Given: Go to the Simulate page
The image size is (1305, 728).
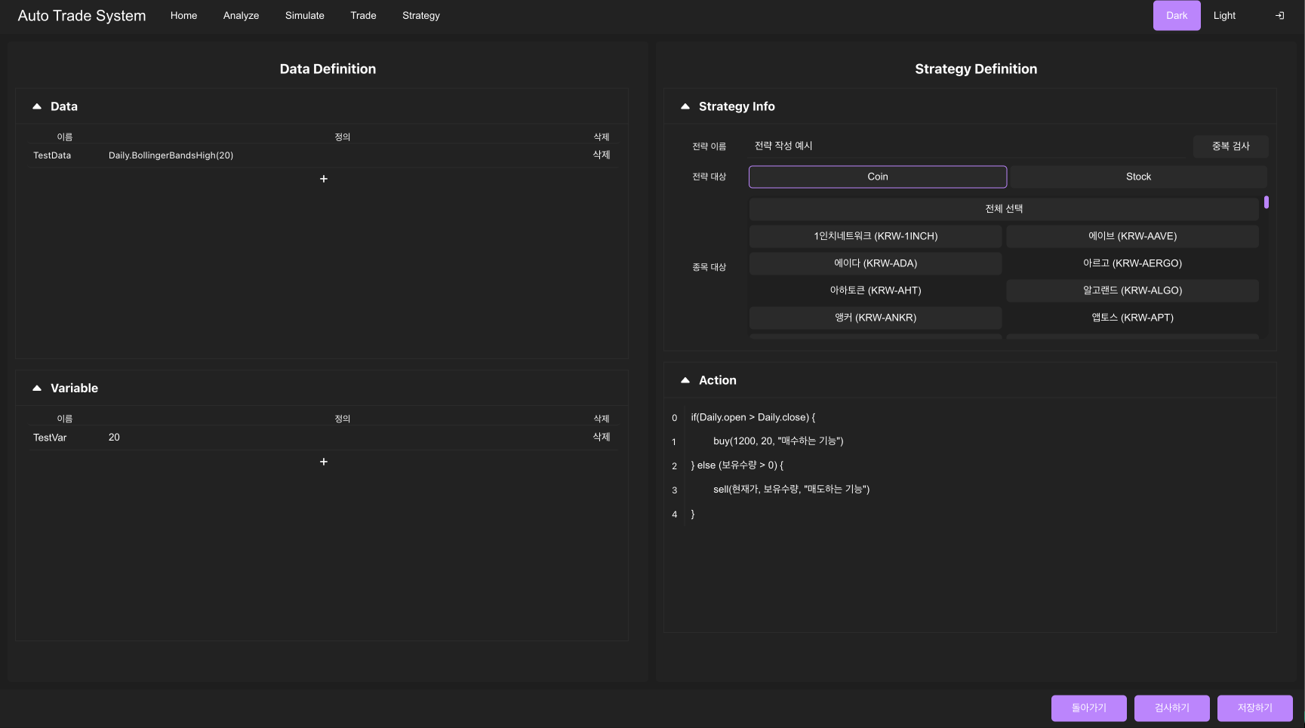Looking at the screenshot, I should point(304,16).
